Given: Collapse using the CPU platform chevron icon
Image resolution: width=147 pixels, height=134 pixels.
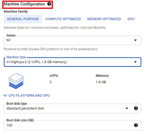Looking at the screenshot, I should (5, 96).
